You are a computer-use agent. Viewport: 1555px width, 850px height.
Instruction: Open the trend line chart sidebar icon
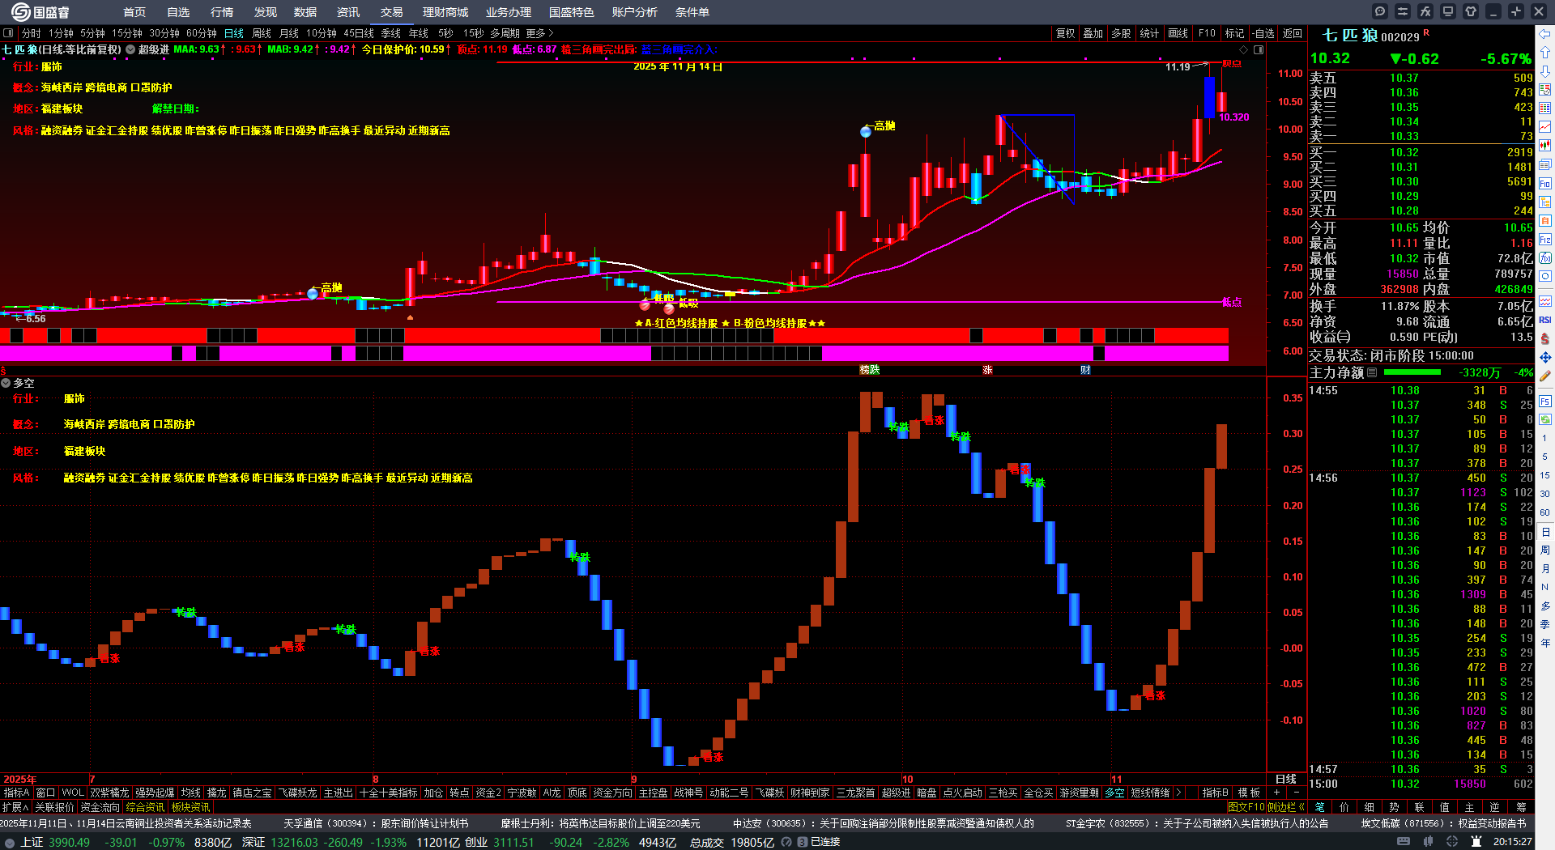1545,127
